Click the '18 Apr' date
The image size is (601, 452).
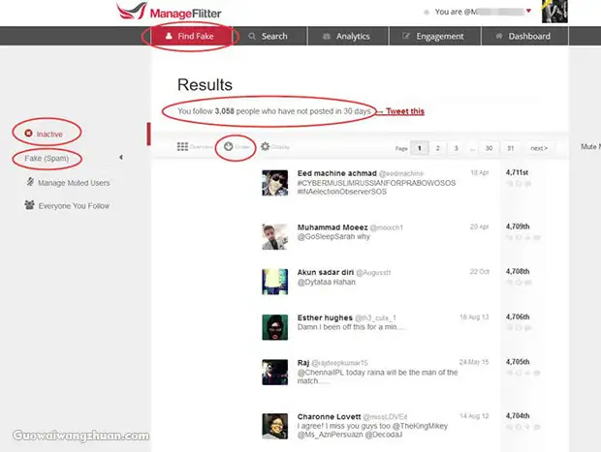pos(480,172)
